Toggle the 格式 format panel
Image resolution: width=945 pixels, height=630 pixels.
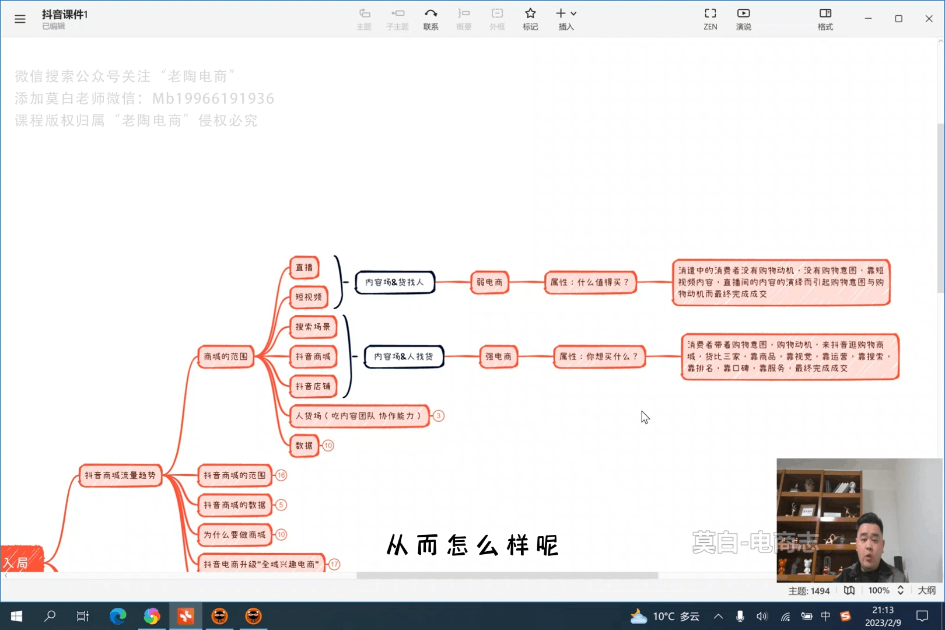click(x=825, y=19)
